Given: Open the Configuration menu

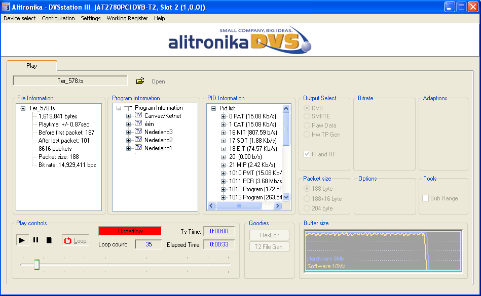Looking at the screenshot, I should pos(58,18).
